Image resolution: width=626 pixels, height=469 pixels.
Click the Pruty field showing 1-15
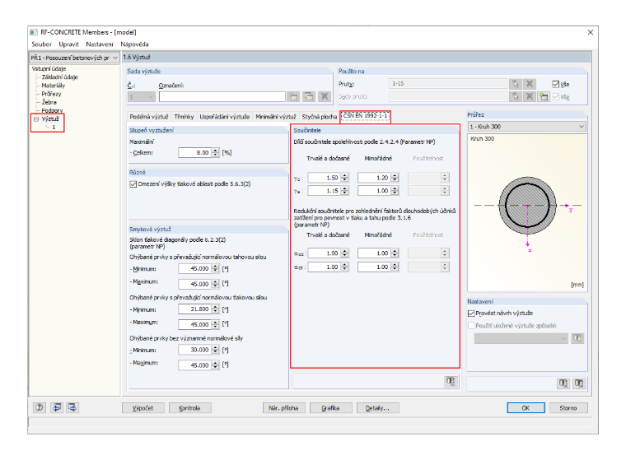(x=448, y=84)
